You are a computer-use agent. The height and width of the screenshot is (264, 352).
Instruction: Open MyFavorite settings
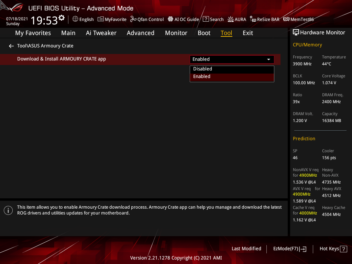pos(112,19)
